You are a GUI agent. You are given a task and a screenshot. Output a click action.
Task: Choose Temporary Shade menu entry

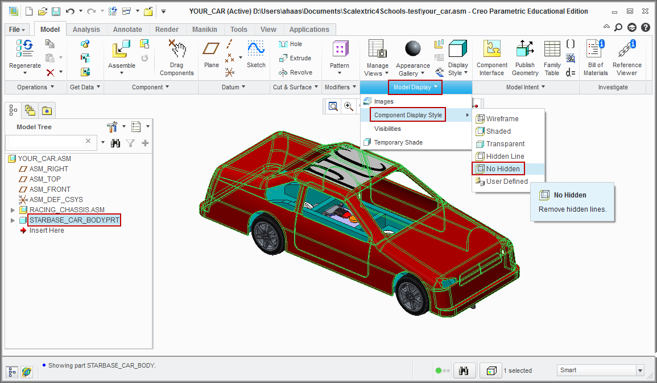(416, 142)
